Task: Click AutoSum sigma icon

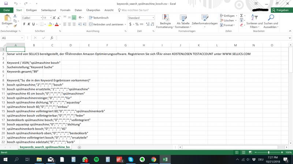Action: [241, 16]
